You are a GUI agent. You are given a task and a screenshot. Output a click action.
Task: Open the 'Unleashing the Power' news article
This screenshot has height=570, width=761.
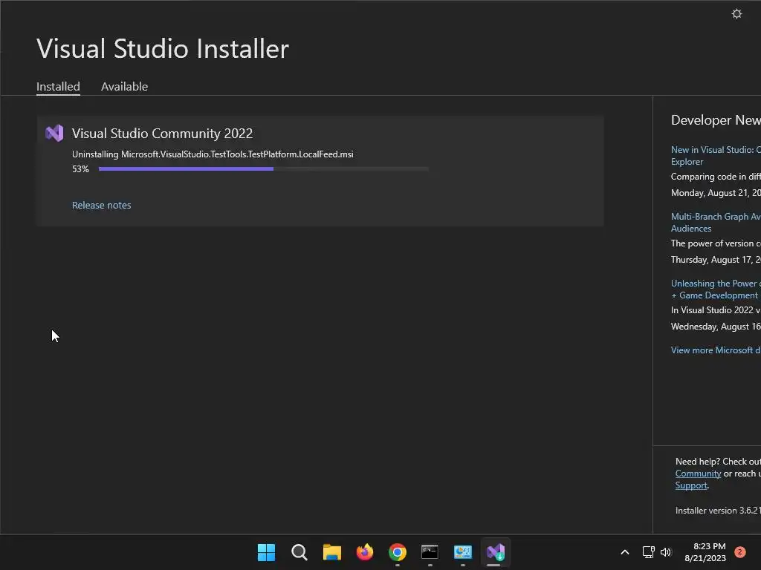[x=716, y=289]
